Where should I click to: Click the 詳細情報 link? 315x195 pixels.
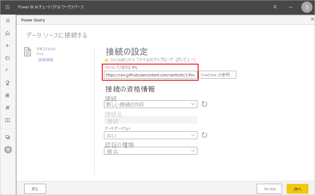46,60
